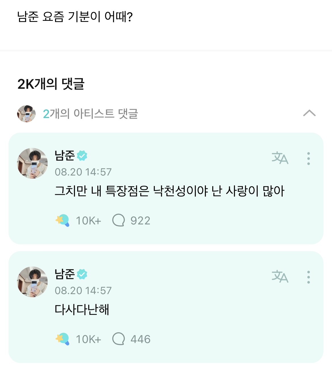Open more options on first comment
This screenshot has width=332, height=372.
308,158
